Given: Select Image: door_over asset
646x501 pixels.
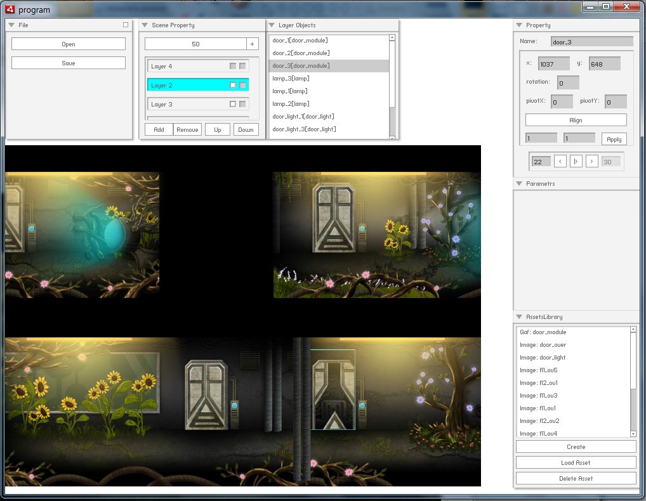Looking at the screenshot, I should [x=573, y=345].
